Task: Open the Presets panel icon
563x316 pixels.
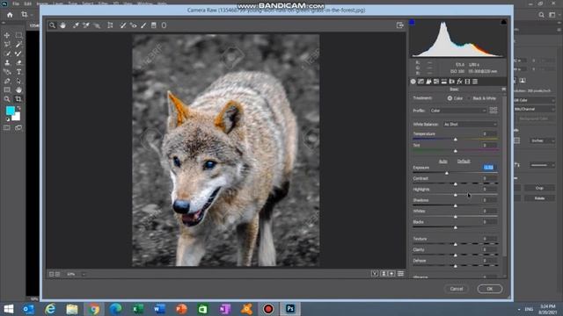Action: click(475, 82)
